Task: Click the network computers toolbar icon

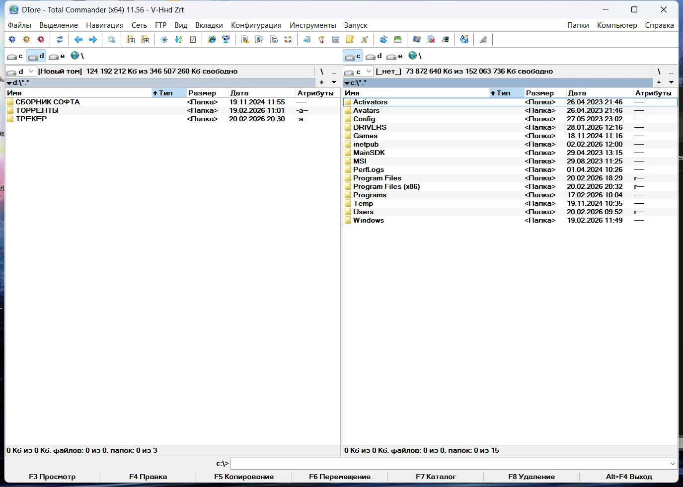Action: pyautogui.click(x=226, y=40)
